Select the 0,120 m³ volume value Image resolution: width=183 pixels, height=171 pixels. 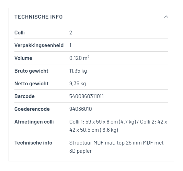click(79, 58)
